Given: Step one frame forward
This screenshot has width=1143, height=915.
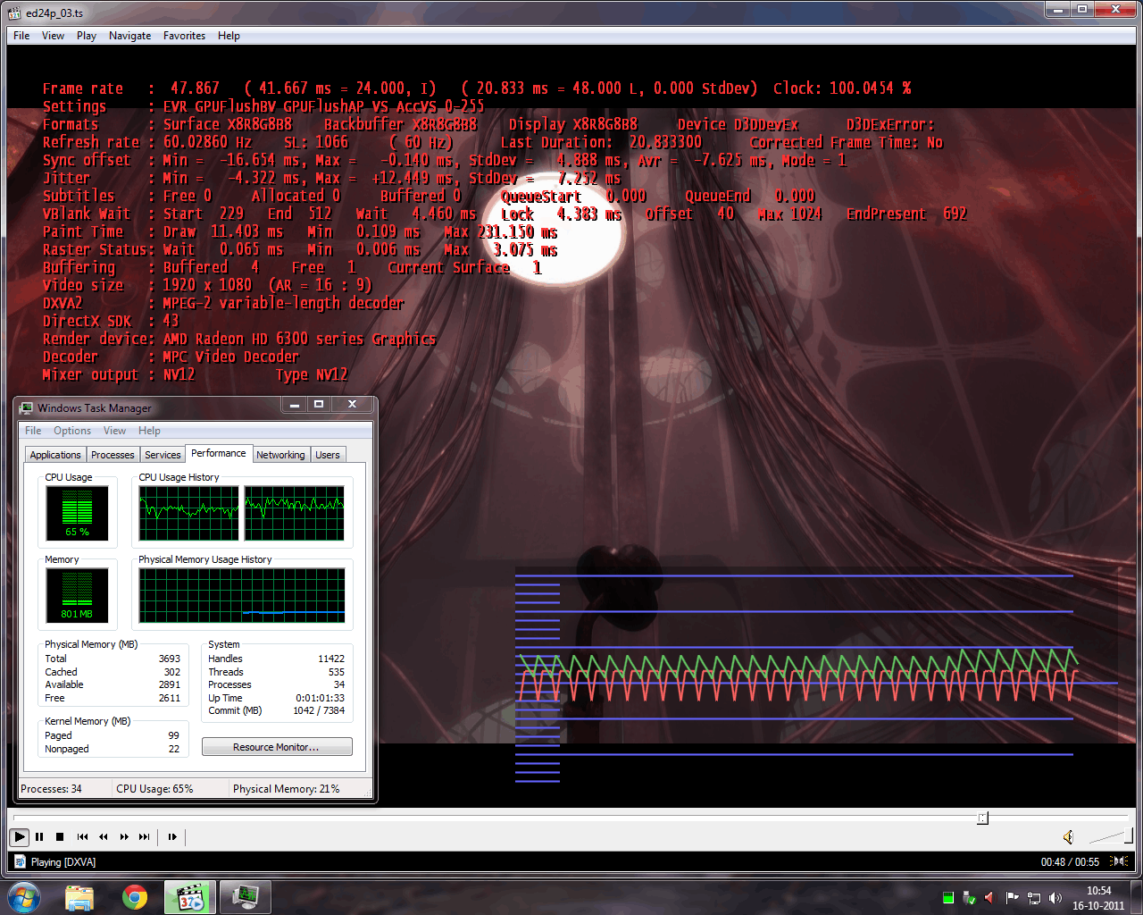Looking at the screenshot, I should point(172,837).
